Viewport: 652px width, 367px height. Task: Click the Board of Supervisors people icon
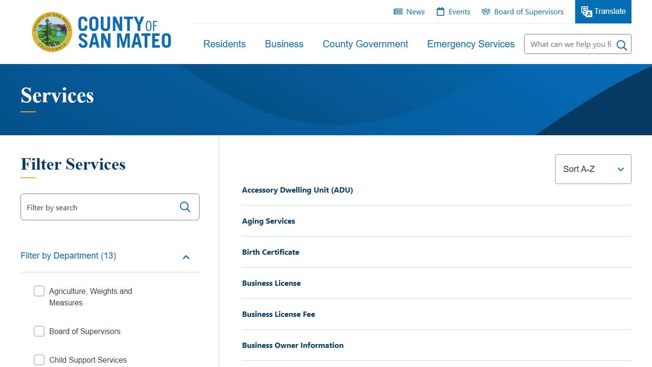pyautogui.click(x=485, y=11)
